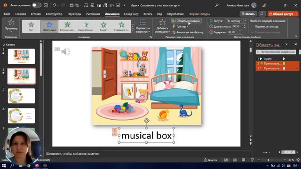Start slideshow from status bar icon

click(252, 160)
